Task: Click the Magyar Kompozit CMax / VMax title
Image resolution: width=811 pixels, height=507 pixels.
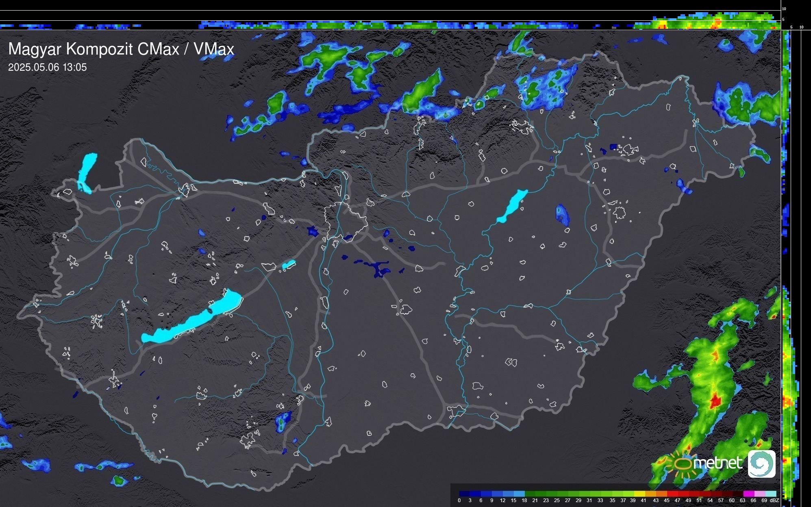Action: pos(121,49)
